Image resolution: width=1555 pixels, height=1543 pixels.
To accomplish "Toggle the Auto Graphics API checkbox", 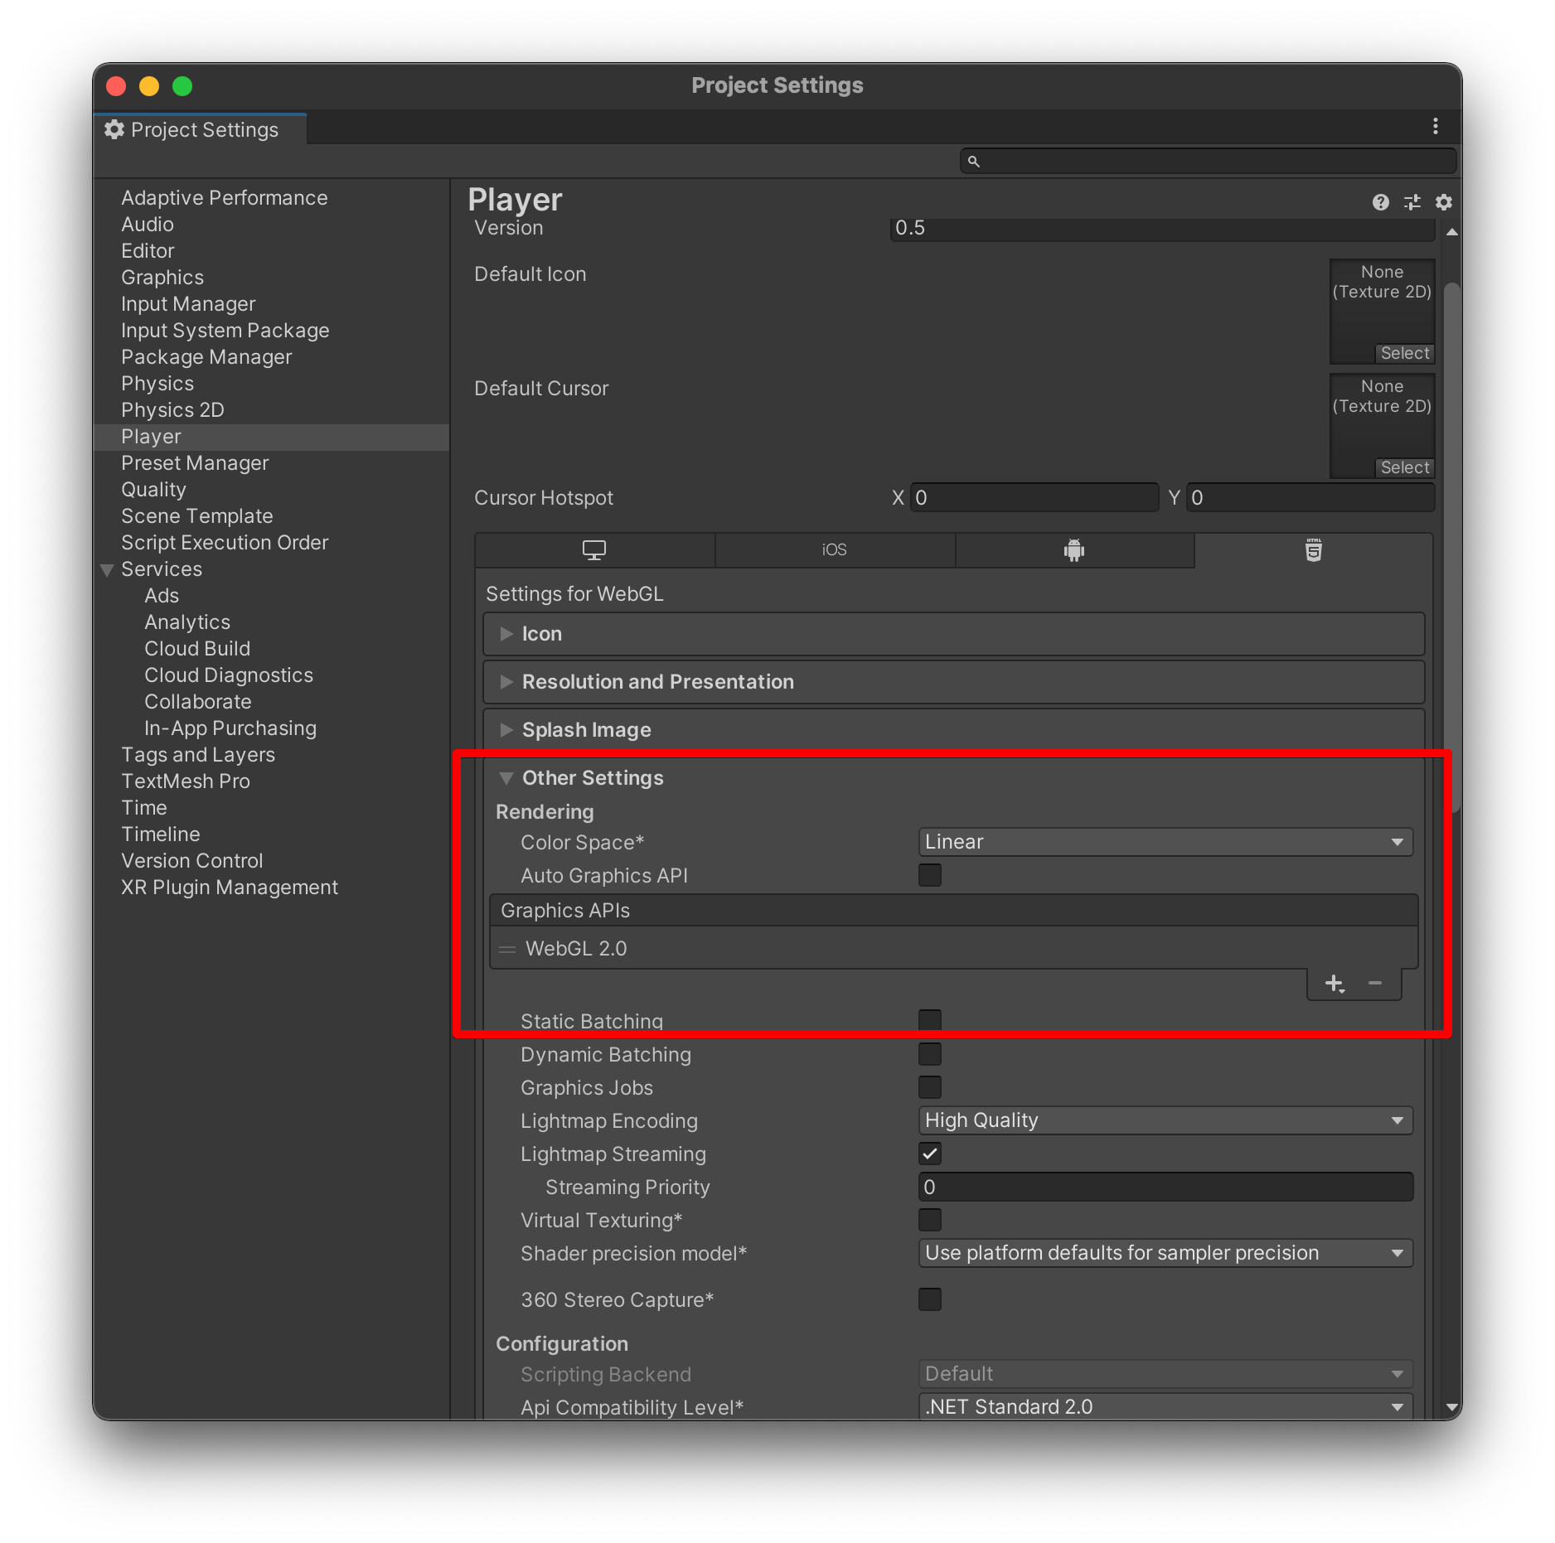I will tap(930, 875).
